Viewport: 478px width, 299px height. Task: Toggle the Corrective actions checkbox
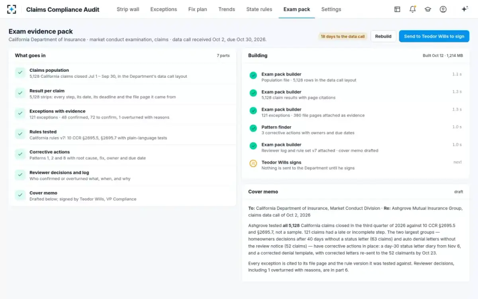20,154
